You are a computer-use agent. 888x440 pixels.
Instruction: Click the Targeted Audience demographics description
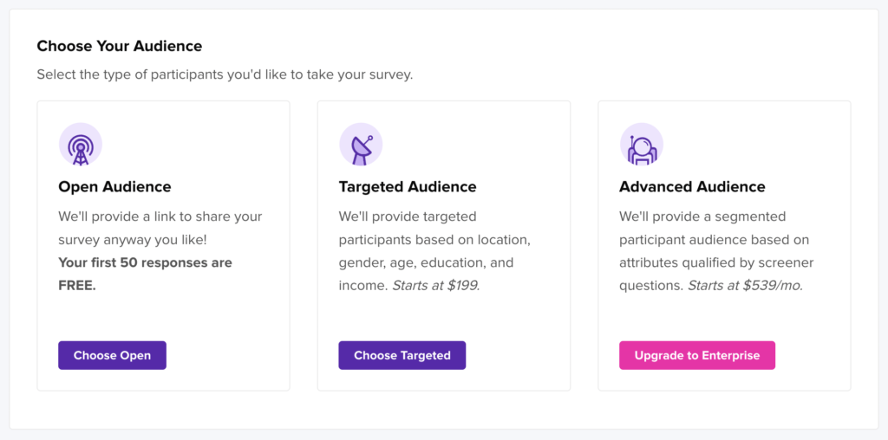(434, 251)
